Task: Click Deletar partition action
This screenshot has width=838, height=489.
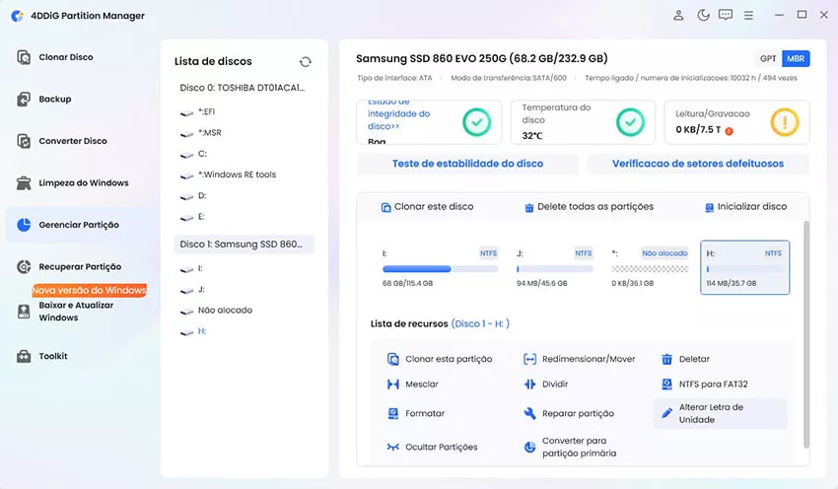Action: click(x=686, y=359)
